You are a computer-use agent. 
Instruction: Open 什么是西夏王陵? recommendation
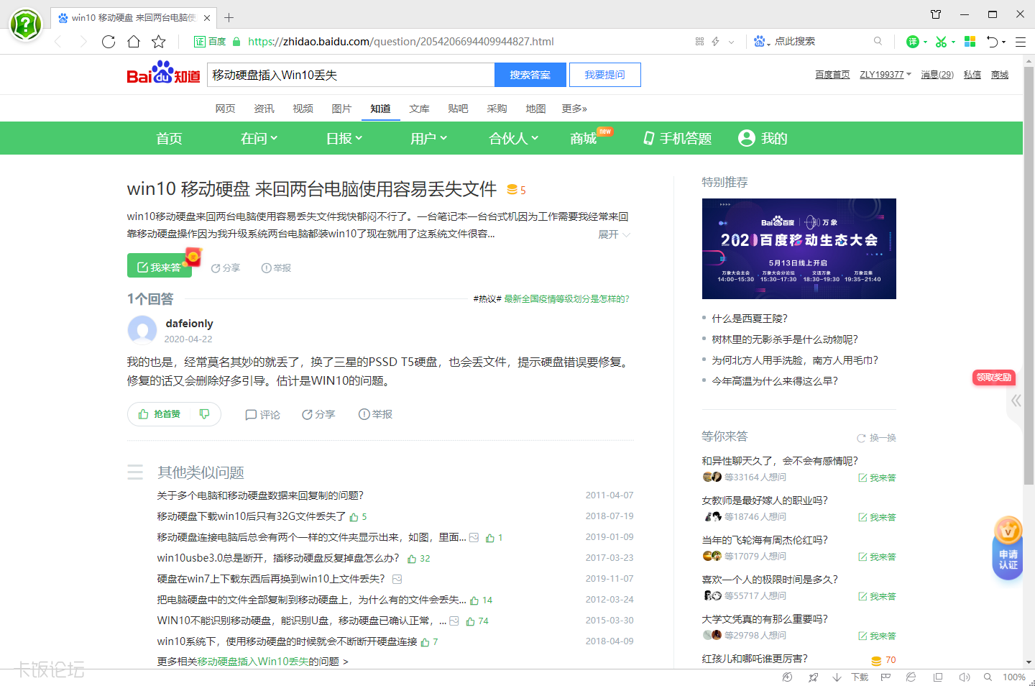coord(750,319)
